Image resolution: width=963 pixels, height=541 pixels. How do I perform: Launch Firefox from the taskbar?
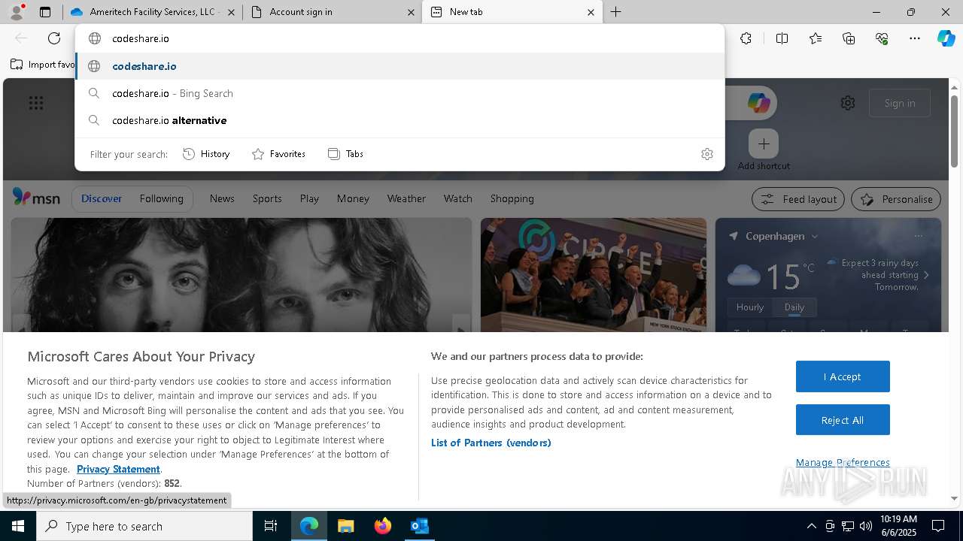point(383,526)
